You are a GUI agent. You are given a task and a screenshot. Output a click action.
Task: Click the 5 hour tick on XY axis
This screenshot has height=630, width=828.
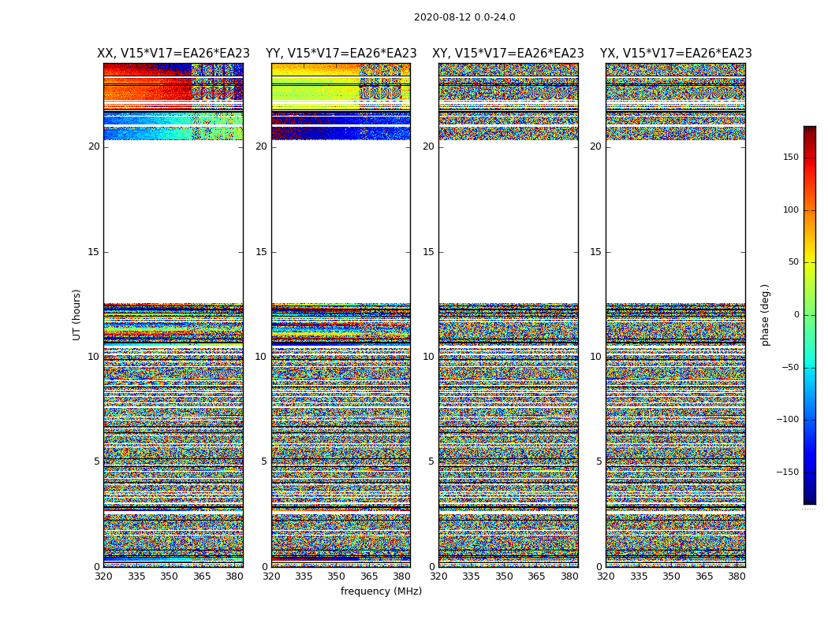[x=431, y=461]
